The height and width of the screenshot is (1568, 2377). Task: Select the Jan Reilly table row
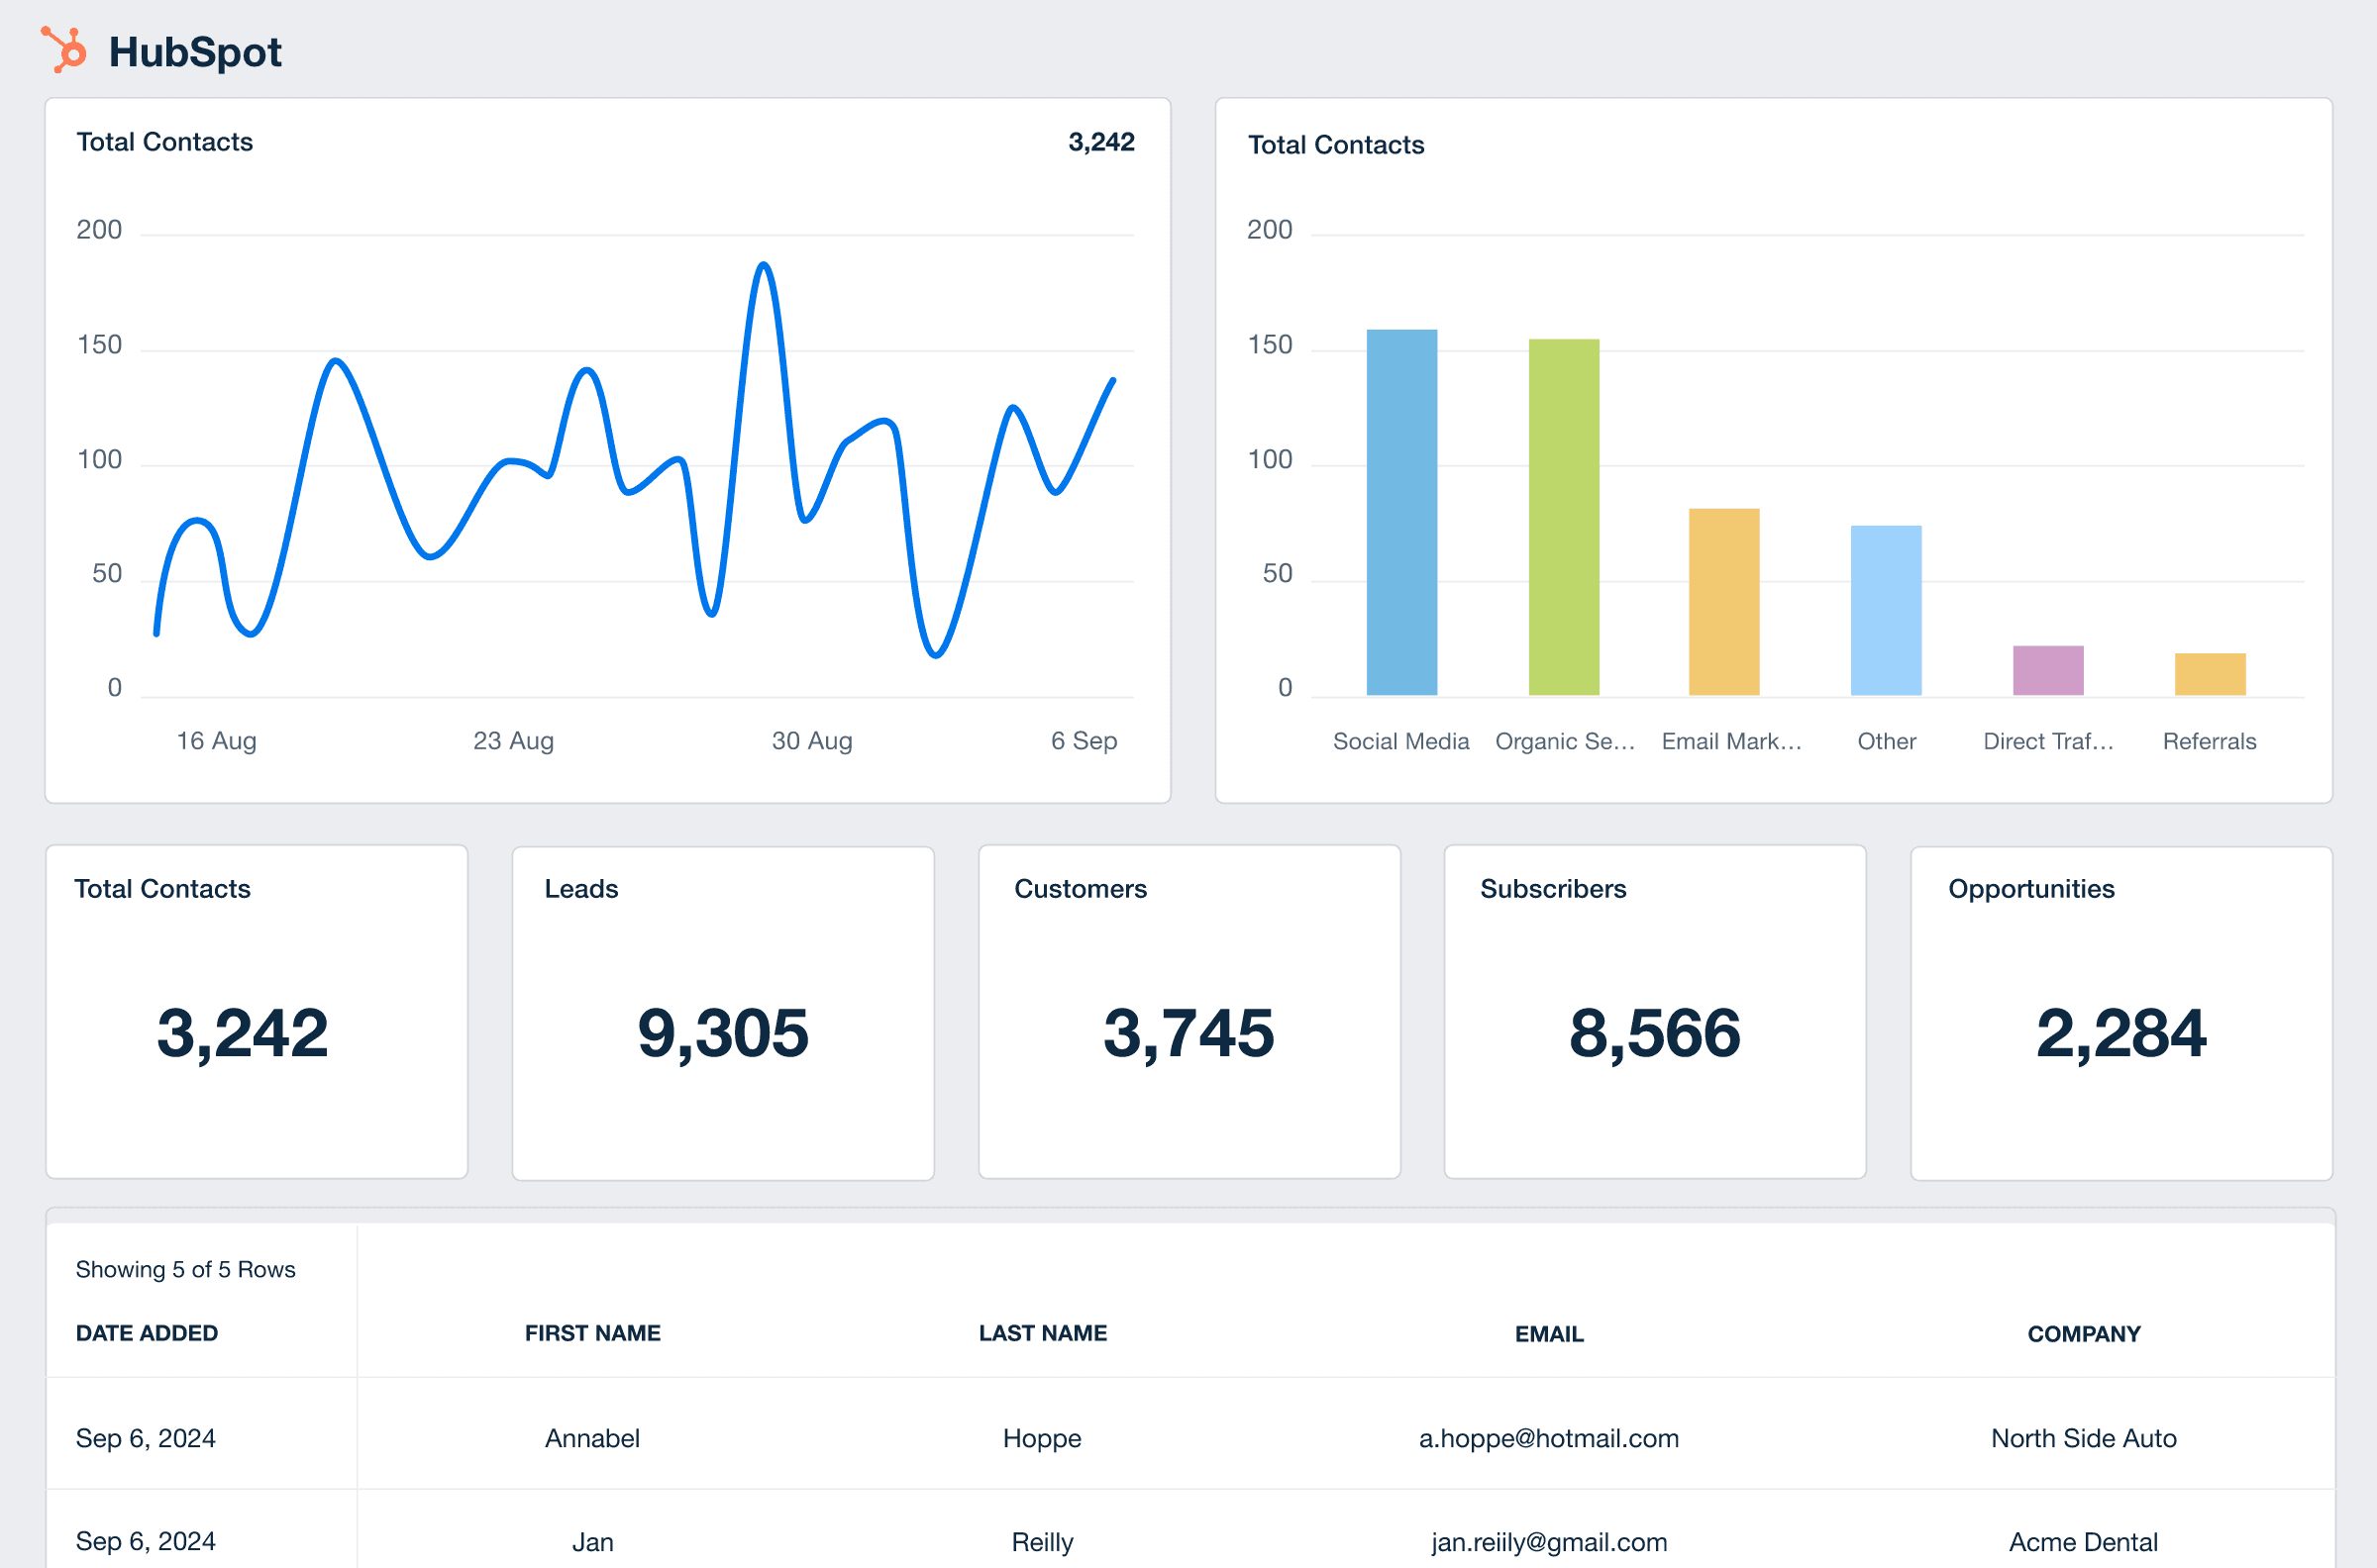1043,1541
